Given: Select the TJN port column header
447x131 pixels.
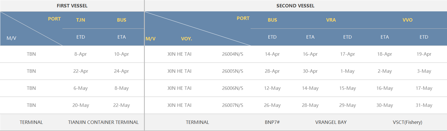Looking at the screenshot, I should point(80,20).
